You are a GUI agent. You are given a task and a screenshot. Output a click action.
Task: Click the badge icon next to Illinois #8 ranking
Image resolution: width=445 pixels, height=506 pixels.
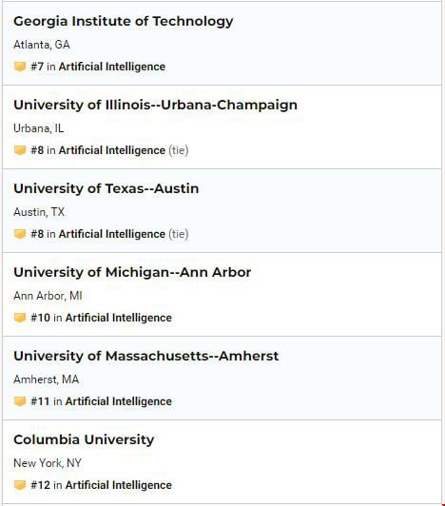(x=20, y=150)
